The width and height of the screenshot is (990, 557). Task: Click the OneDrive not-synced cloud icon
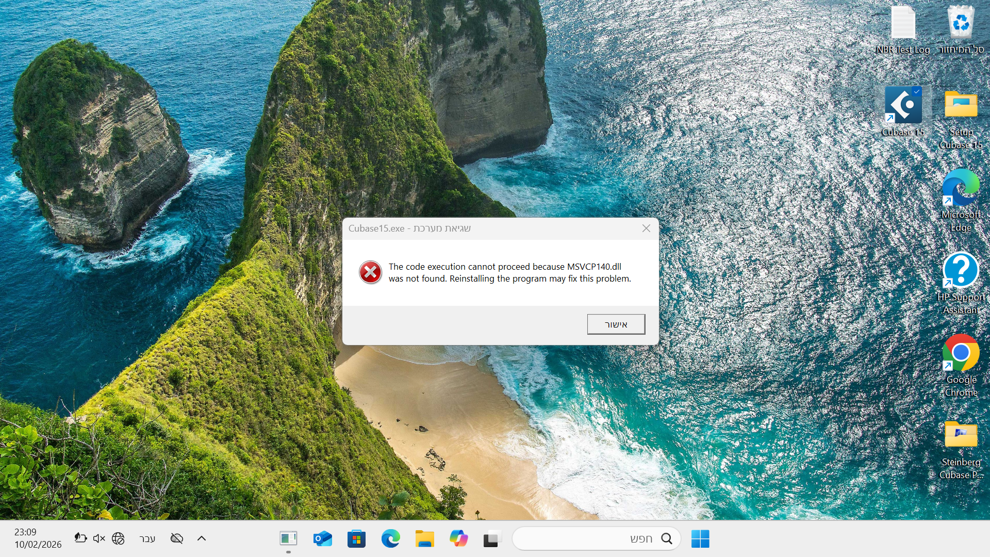pos(177,538)
